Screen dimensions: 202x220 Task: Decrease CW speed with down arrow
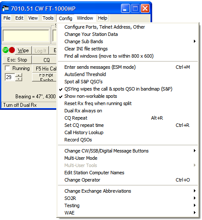[x=19, y=79]
